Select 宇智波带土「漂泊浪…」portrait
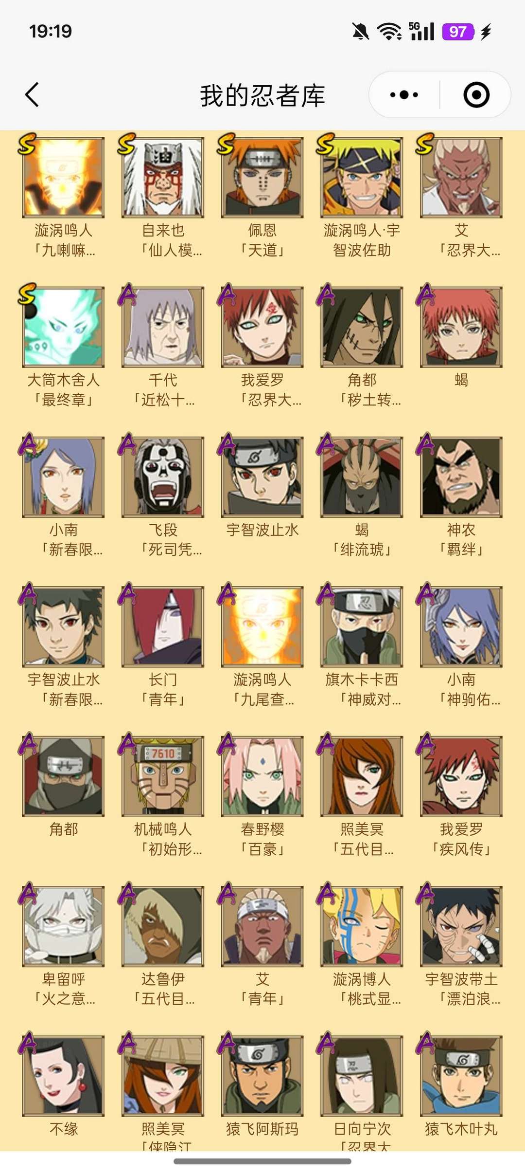Image resolution: width=525 pixels, height=1175 pixels. click(461, 926)
